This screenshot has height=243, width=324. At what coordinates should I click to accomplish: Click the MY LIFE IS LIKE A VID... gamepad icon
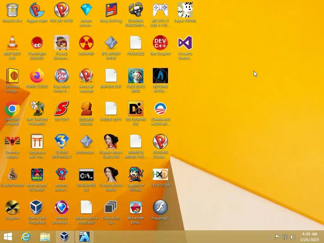[160, 10]
